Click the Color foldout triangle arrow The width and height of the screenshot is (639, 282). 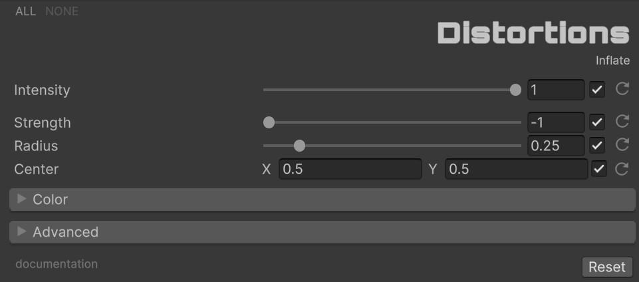point(22,200)
